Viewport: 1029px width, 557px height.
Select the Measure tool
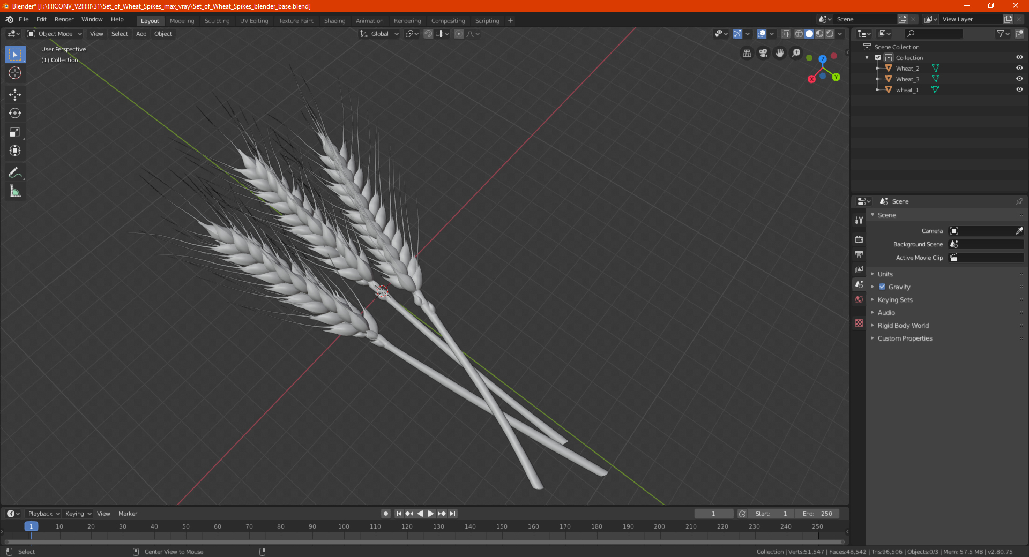pyautogui.click(x=15, y=191)
